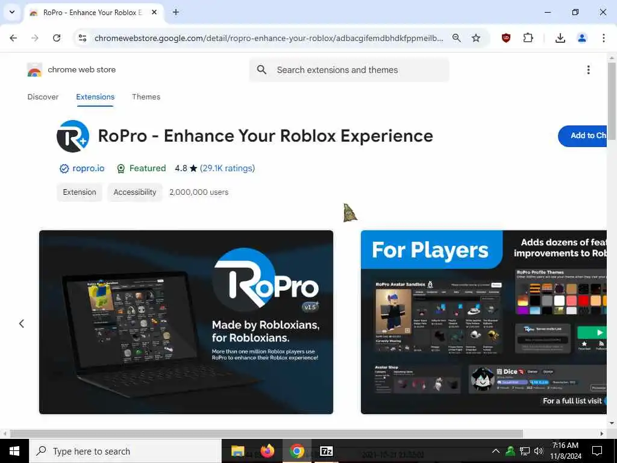Bookmark this page with the star
The width and height of the screenshot is (617, 463).
tap(476, 38)
